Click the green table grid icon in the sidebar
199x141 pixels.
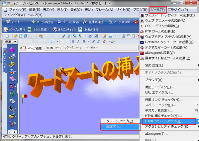[12, 94]
